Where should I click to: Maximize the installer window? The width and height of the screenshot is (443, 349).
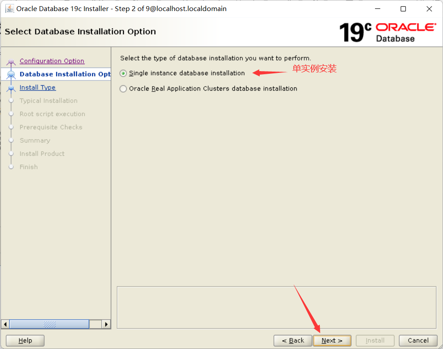coord(403,9)
